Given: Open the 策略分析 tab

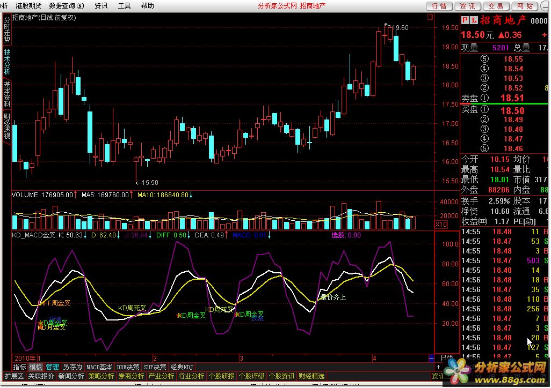Looking at the screenshot, I should click(101, 376).
